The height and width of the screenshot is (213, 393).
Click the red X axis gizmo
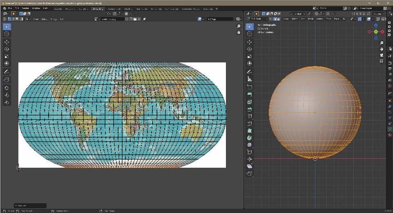(382, 32)
